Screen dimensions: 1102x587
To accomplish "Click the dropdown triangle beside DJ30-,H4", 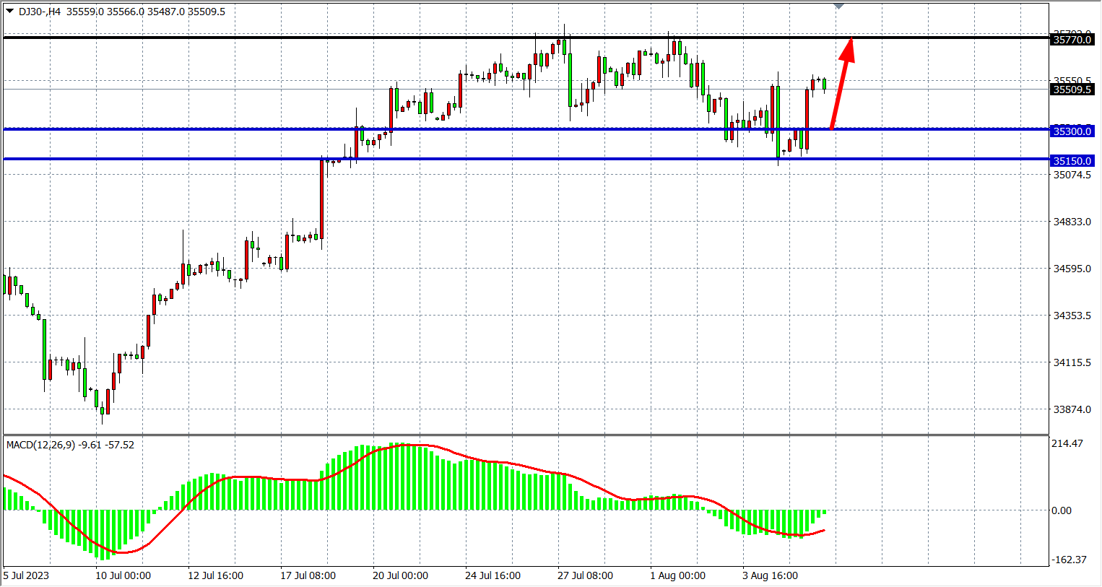I will pyautogui.click(x=9, y=11).
